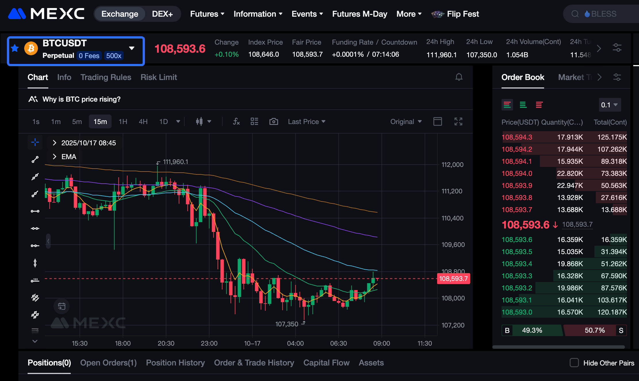Select the 1H timeframe button
Viewport: 639px width, 381px height.
point(123,121)
